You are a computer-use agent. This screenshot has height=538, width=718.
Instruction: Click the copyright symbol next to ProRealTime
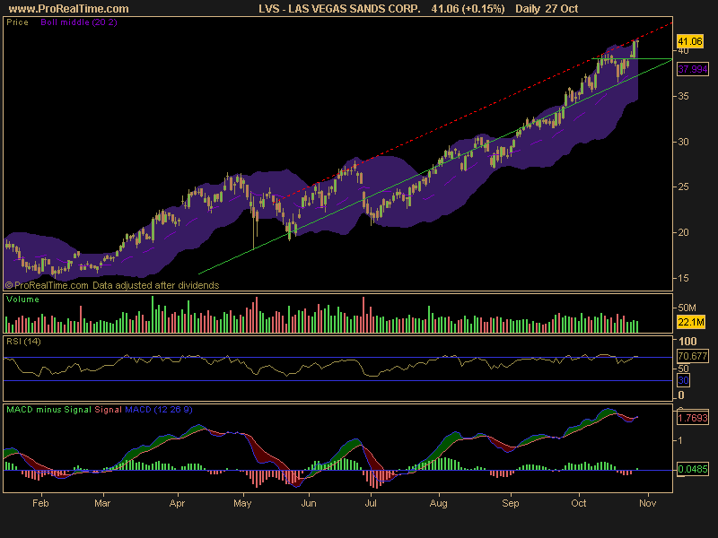point(9,284)
